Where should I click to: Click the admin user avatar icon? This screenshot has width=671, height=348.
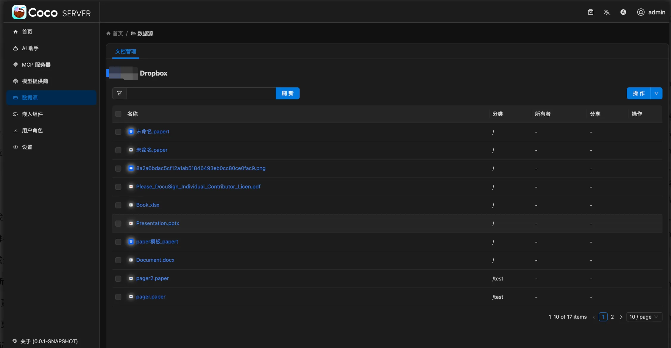[641, 12]
